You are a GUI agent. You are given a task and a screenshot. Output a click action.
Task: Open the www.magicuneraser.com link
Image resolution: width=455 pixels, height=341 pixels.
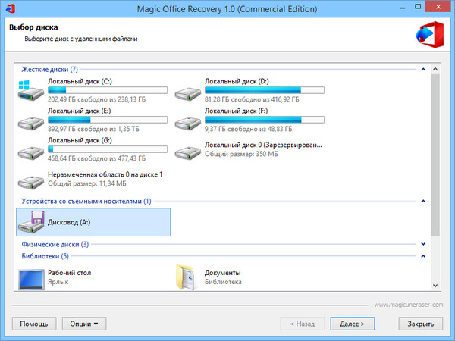(x=409, y=305)
